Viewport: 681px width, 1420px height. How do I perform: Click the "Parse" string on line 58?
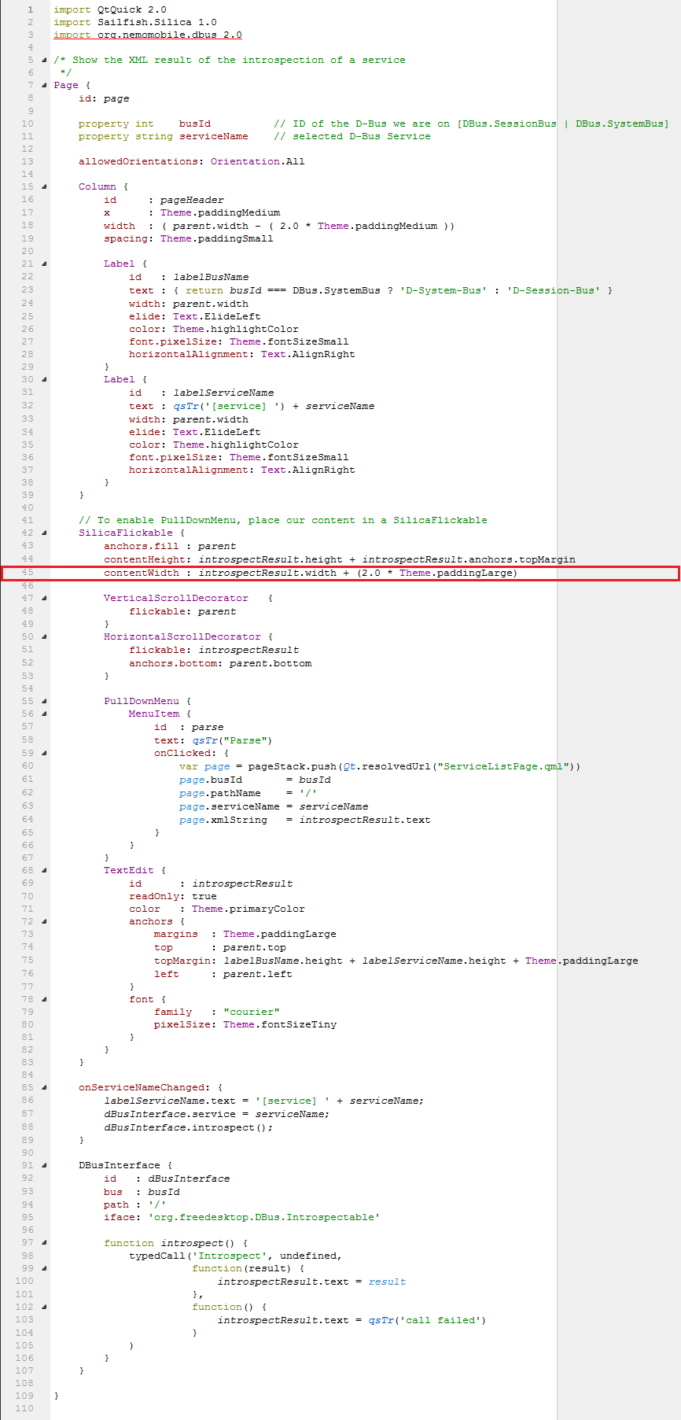[x=245, y=740]
